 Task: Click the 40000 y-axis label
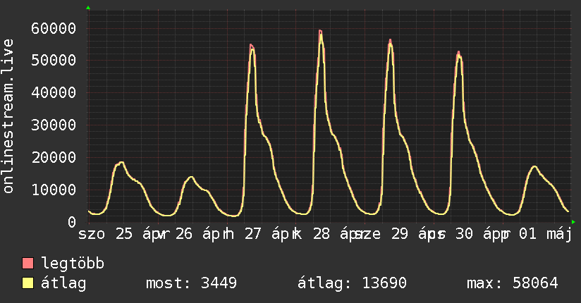pos(54,92)
